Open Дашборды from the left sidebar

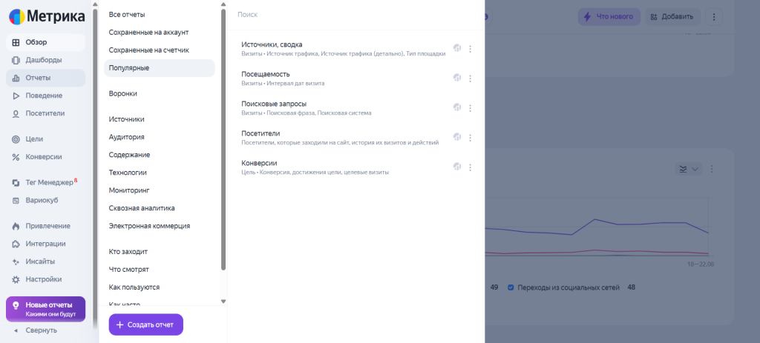click(x=43, y=60)
